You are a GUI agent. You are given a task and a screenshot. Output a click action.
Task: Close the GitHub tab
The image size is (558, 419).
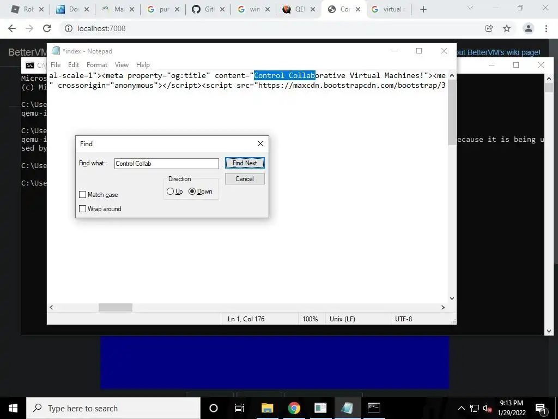[222, 9]
